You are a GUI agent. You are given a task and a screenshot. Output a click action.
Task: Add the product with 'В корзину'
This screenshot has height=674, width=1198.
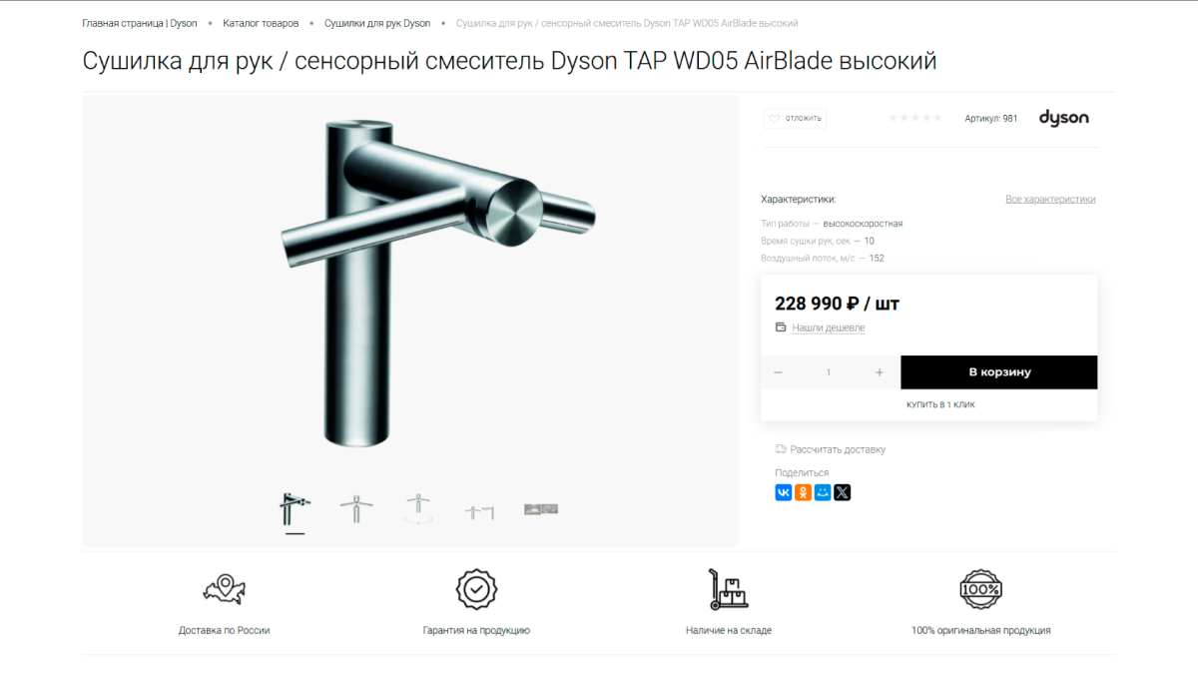click(x=999, y=372)
